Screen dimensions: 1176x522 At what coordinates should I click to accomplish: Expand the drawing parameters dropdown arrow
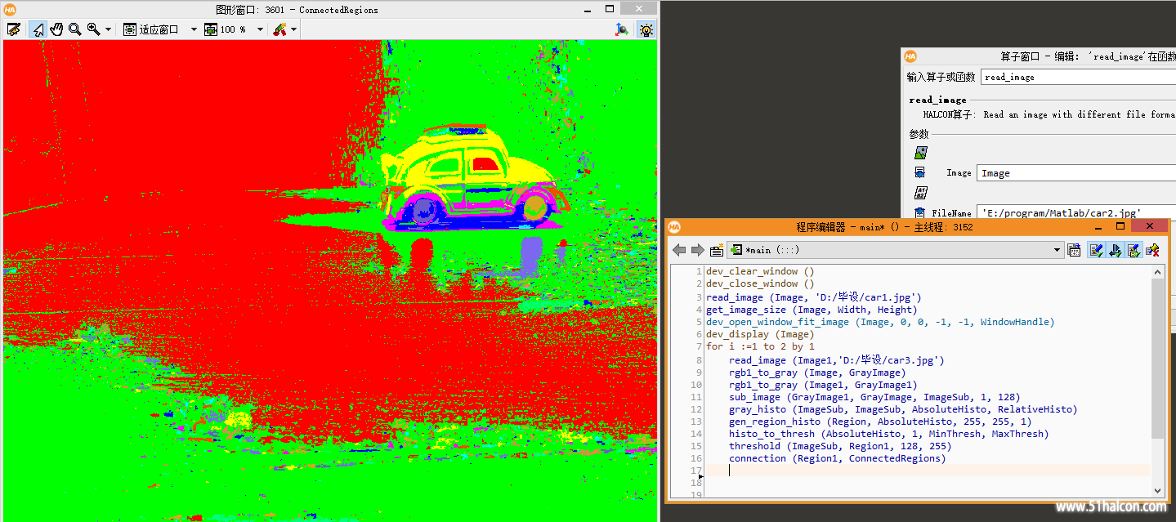pos(293,29)
